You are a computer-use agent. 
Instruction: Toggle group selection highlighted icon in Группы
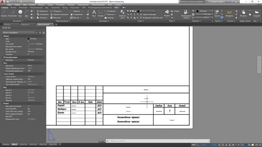click(222, 18)
